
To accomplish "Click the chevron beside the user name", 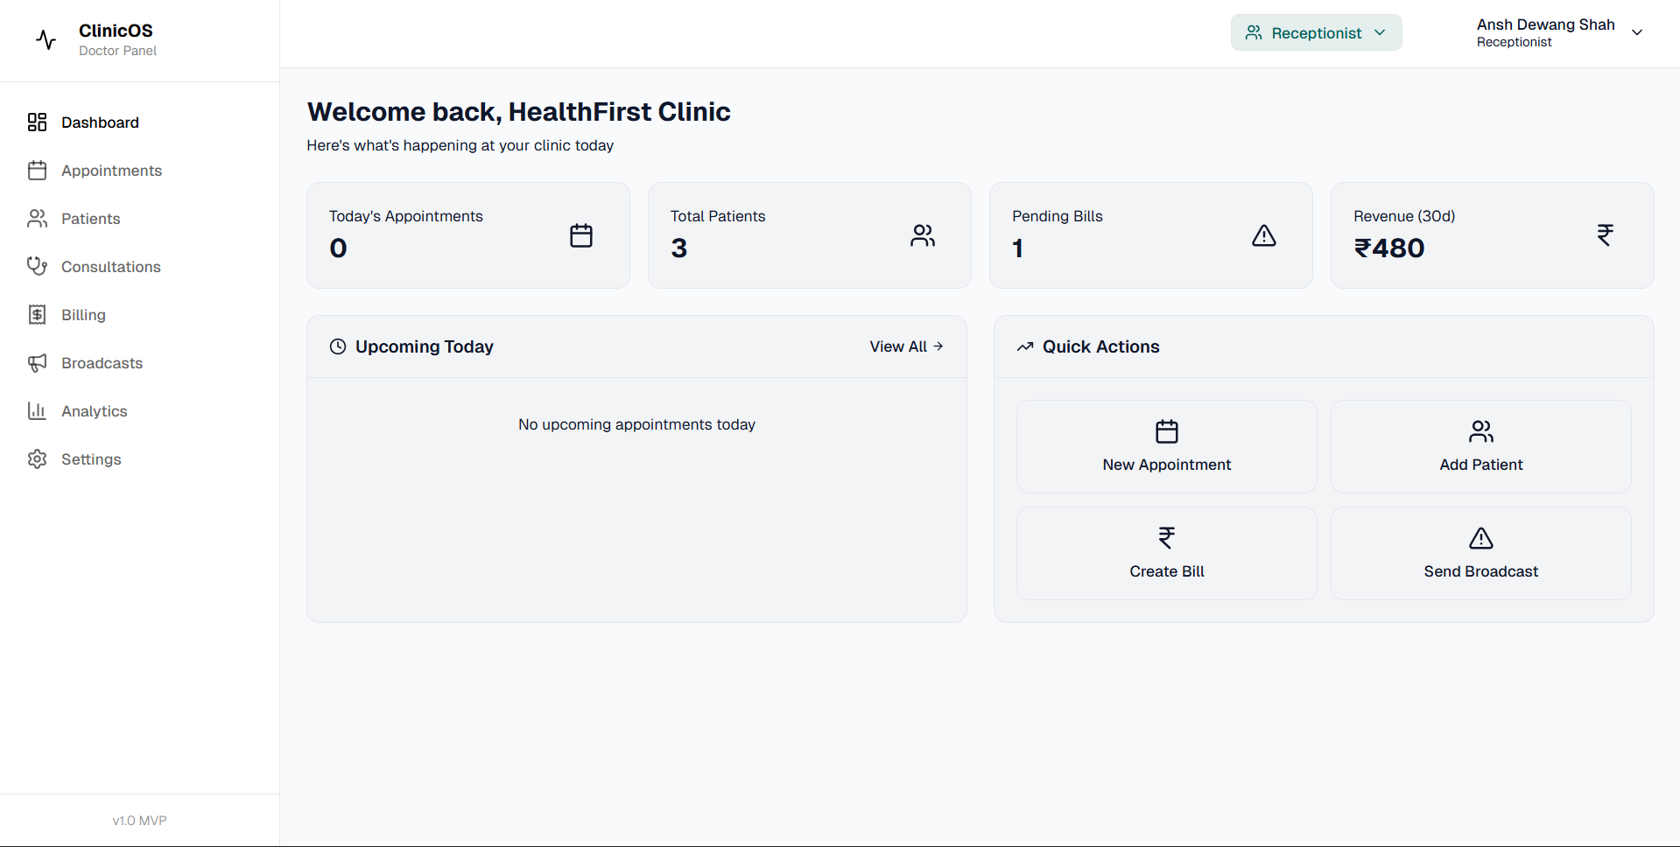I will point(1636,32).
